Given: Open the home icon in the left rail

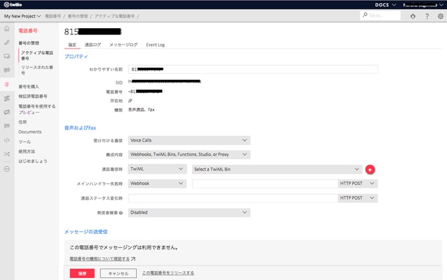Looking at the screenshot, I should 7,29.
